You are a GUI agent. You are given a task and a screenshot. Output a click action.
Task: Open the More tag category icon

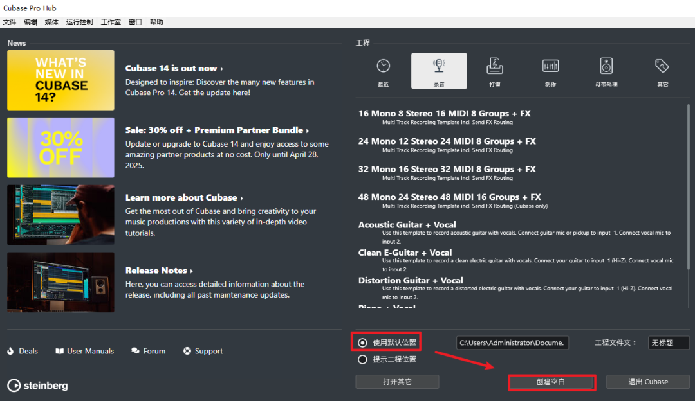[x=662, y=66]
